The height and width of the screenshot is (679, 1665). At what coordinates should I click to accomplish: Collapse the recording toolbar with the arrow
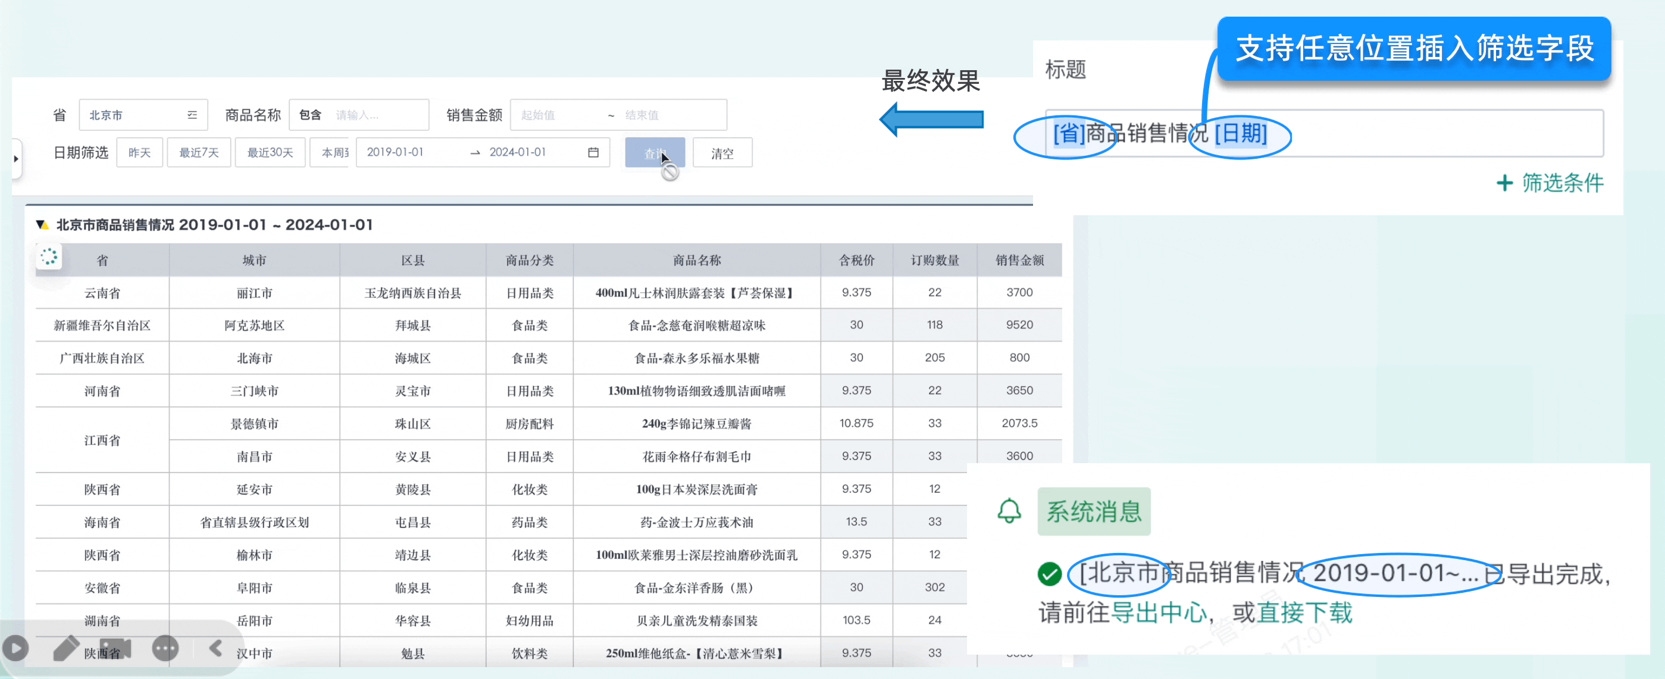click(216, 647)
